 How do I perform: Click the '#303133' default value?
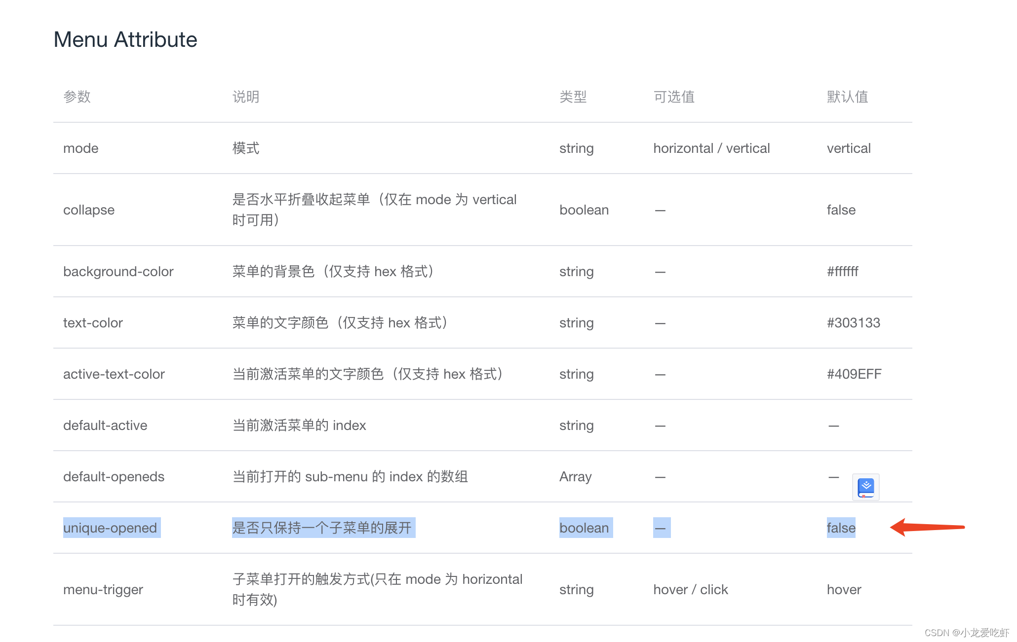(x=854, y=323)
